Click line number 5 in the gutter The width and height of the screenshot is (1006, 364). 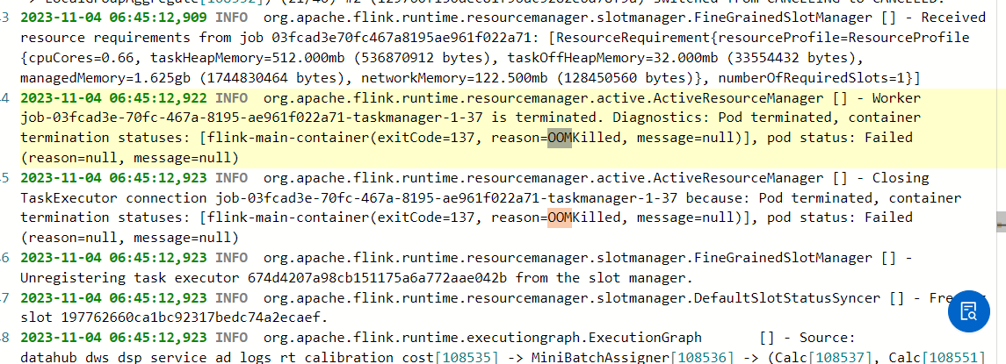(x=5, y=177)
